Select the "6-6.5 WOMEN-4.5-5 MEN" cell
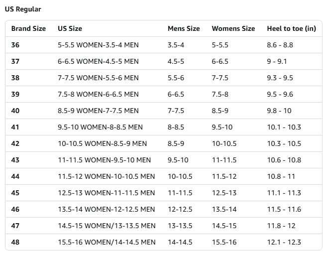The height and width of the screenshot is (255, 324). 98,61
